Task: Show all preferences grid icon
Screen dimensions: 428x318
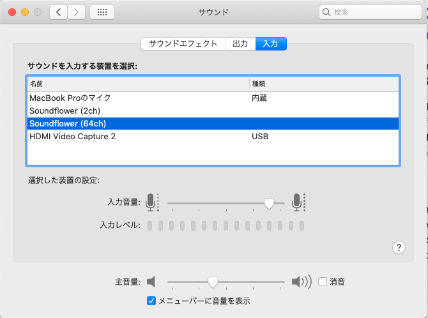Action: pos(102,12)
